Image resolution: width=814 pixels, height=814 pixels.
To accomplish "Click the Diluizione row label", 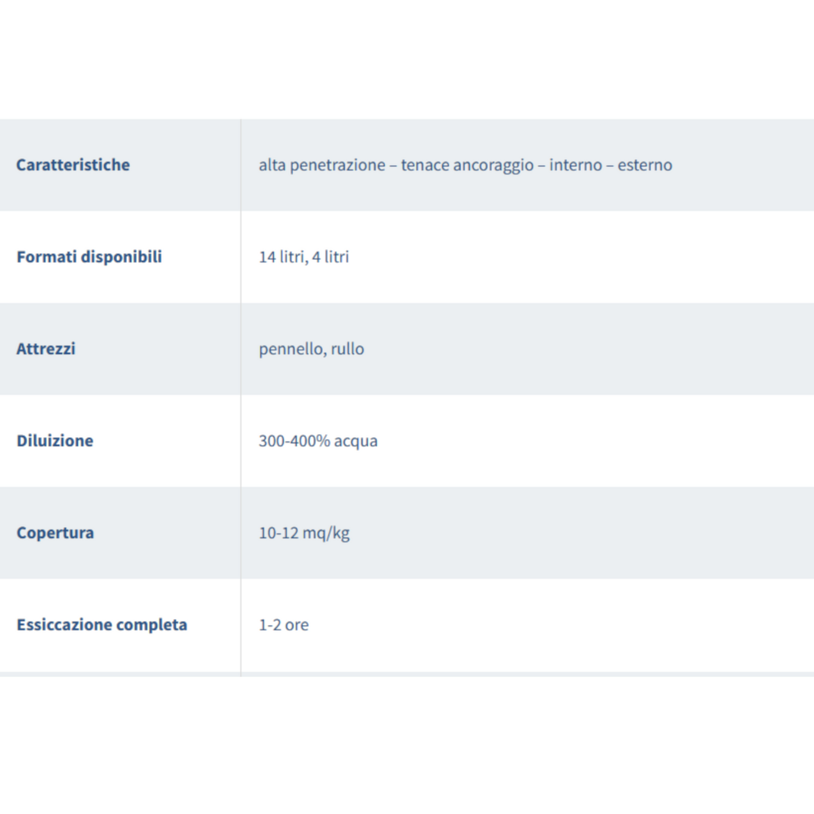I will [55, 441].
